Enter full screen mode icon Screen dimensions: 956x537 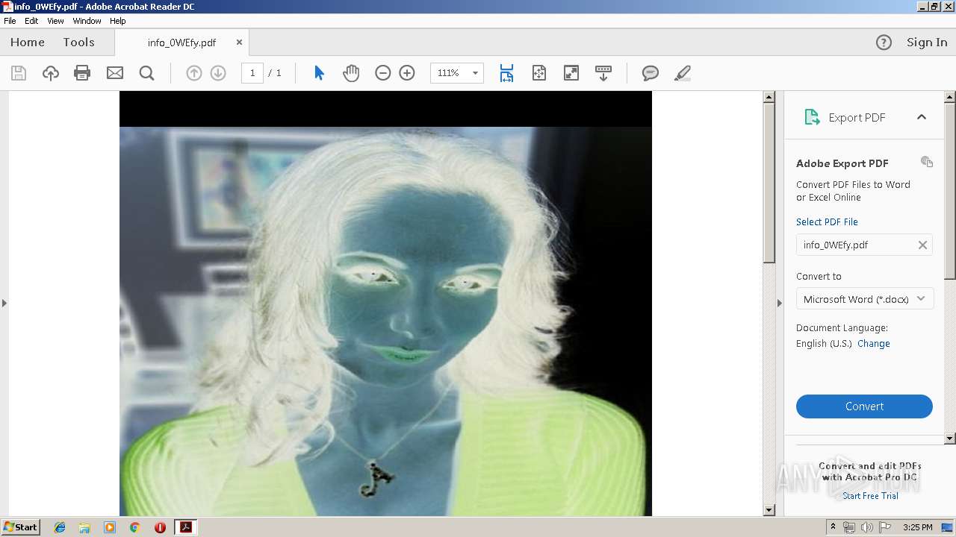pyautogui.click(x=571, y=73)
